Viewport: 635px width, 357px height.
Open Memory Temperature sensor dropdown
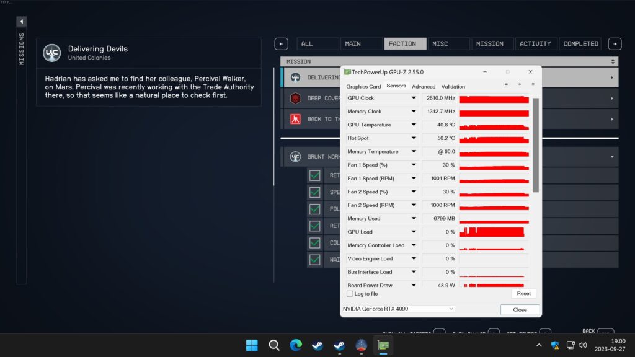(x=414, y=151)
